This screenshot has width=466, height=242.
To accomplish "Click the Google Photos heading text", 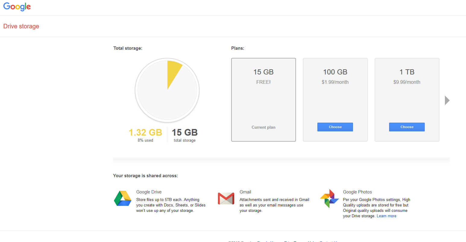I will click(357, 192).
